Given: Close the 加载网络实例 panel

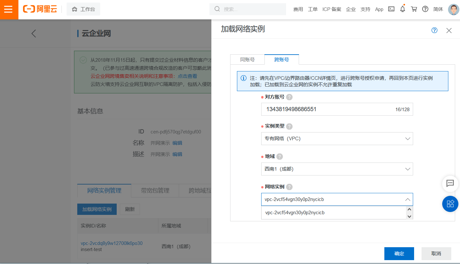Looking at the screenshot, I should tap(449, 30).
